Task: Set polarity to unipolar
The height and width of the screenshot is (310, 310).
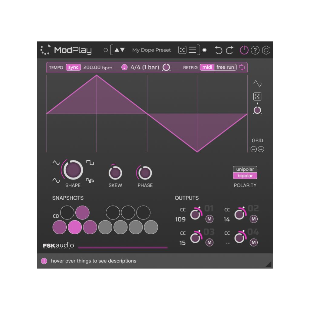Action: pos(245,169)
